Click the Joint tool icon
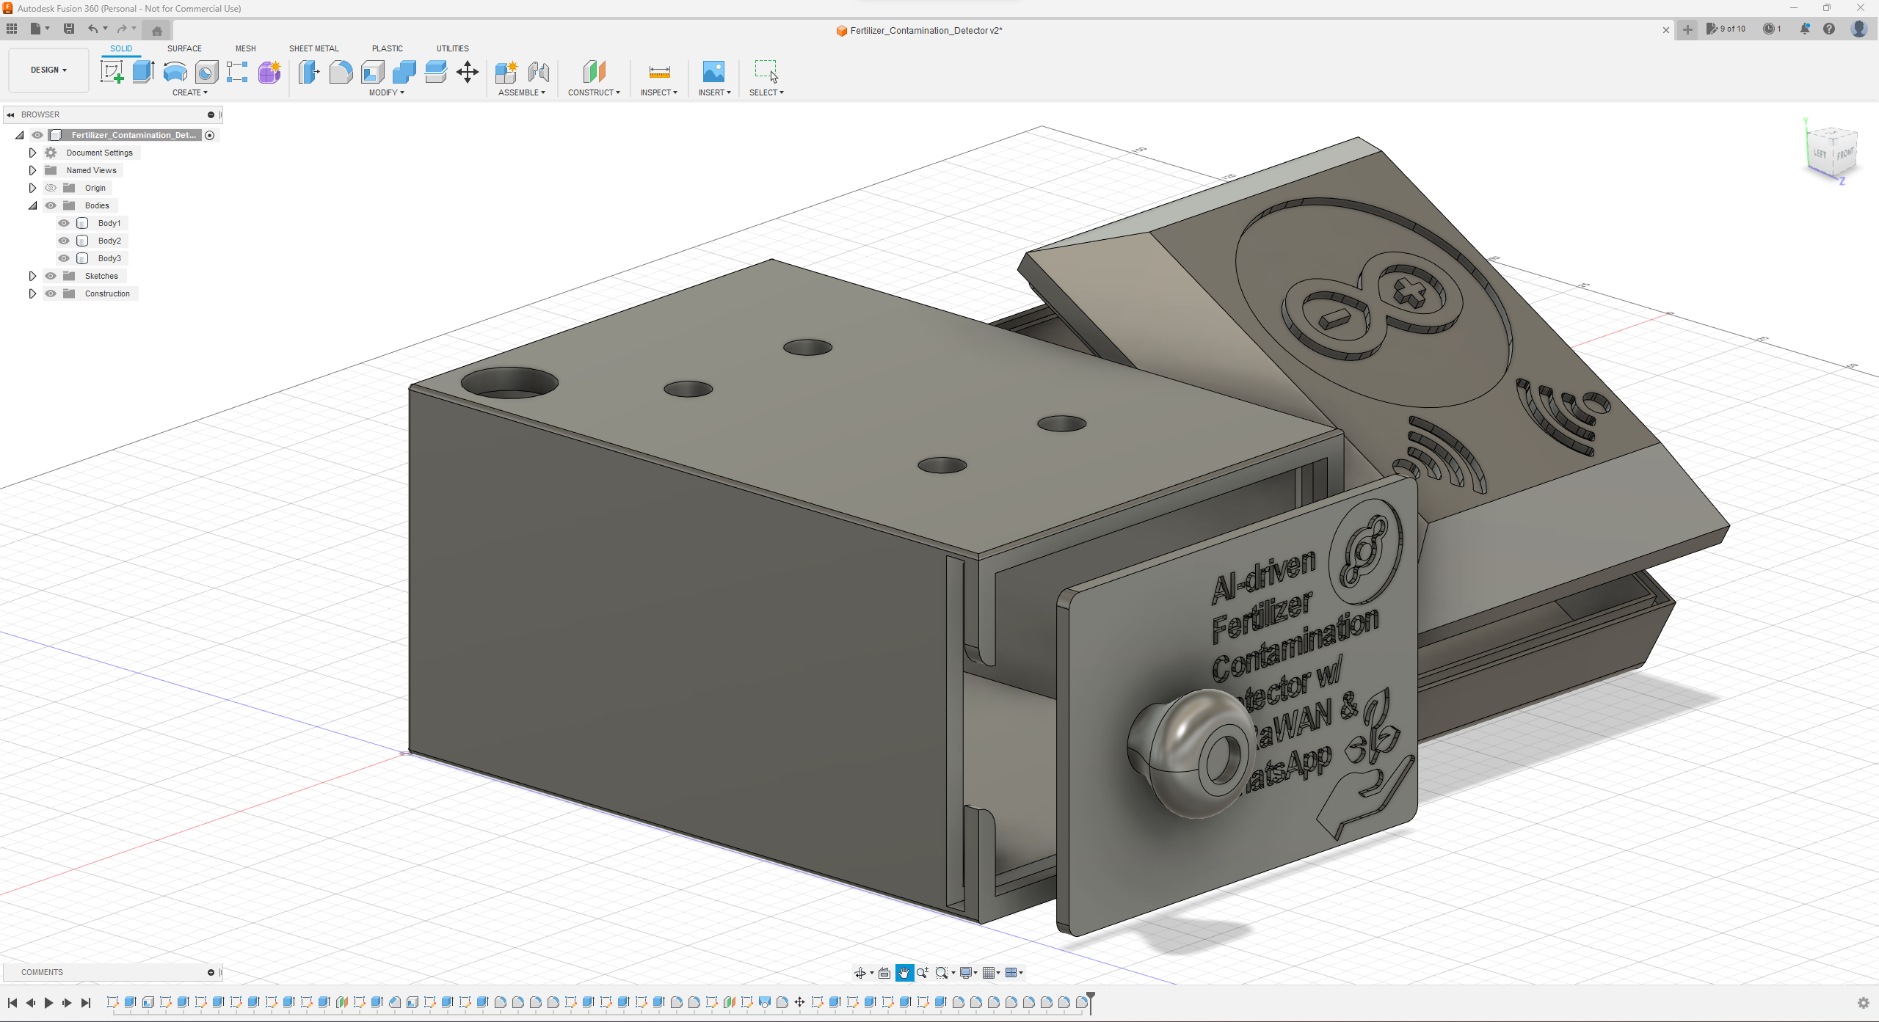 pos(539,72)
